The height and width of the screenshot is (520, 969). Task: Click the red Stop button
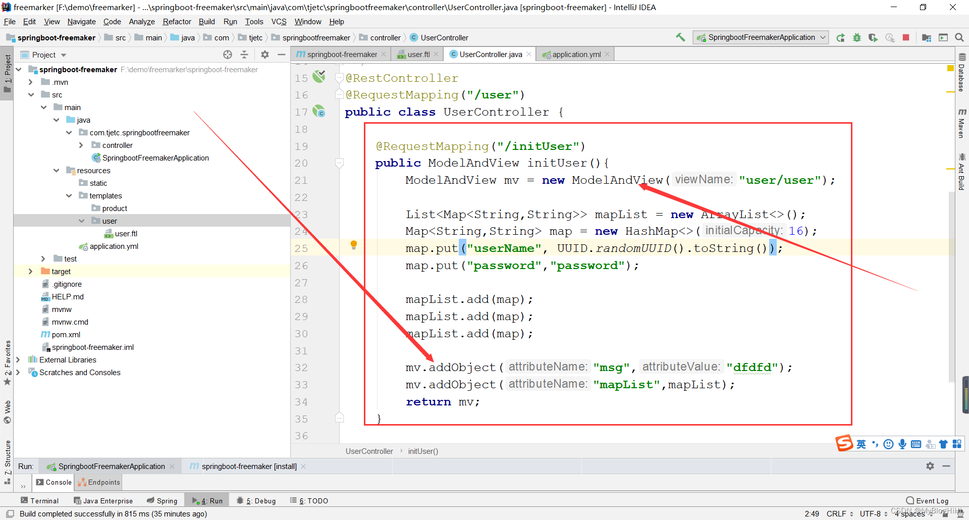tap(906, 37)
